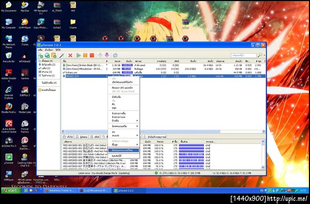Open the Mozilla Firefox desktop icon
The height and width of the screenshot is (204, 310).
click(x=9, y=108)
